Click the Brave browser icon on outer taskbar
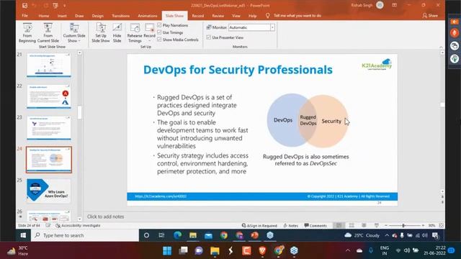 tap(262, 250)
